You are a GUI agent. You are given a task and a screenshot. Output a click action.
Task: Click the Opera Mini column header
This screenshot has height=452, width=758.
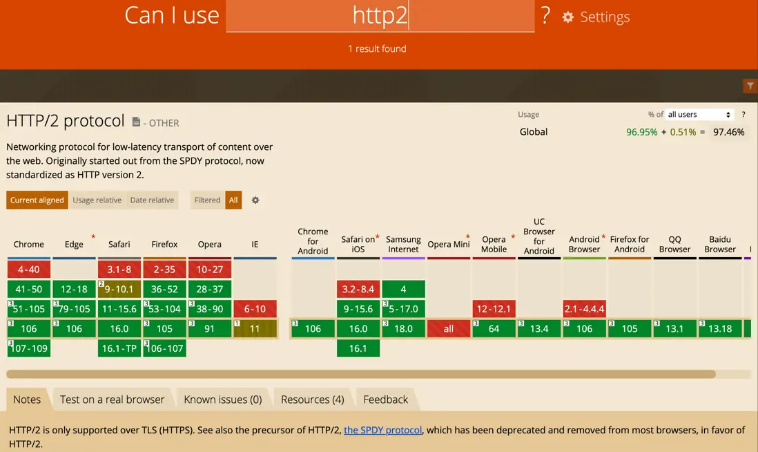(449, 245)
